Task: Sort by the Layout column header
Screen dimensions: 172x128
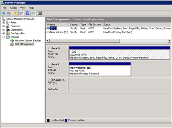Action: [74, 24]
